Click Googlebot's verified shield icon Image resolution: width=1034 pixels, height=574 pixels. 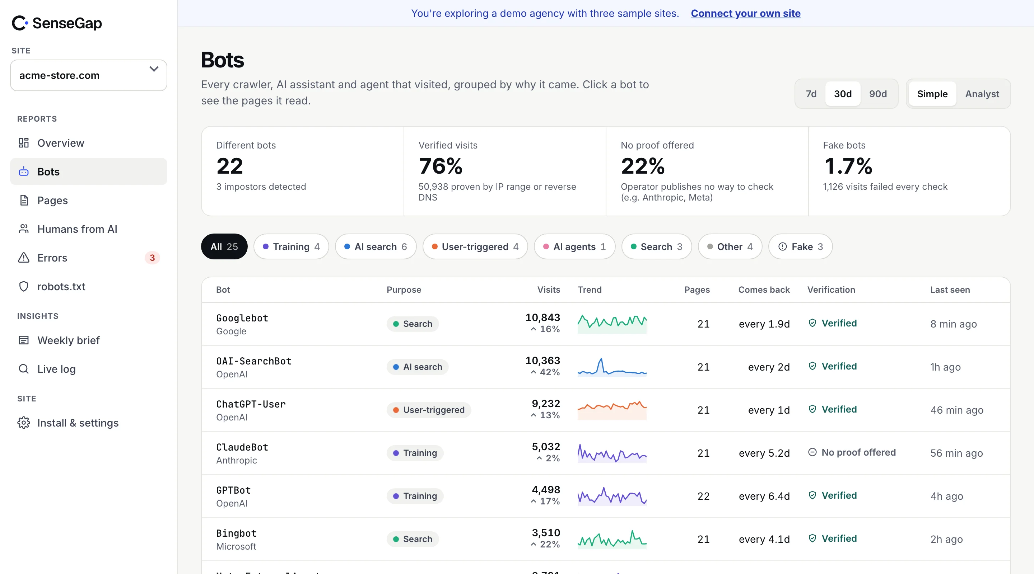click(x=812, y=323)
